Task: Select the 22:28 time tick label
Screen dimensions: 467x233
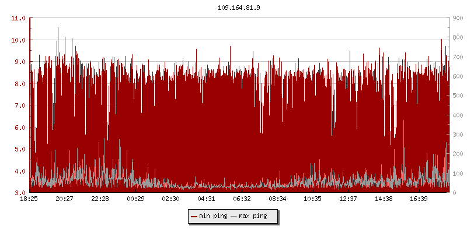Action: tap(100, 199)
